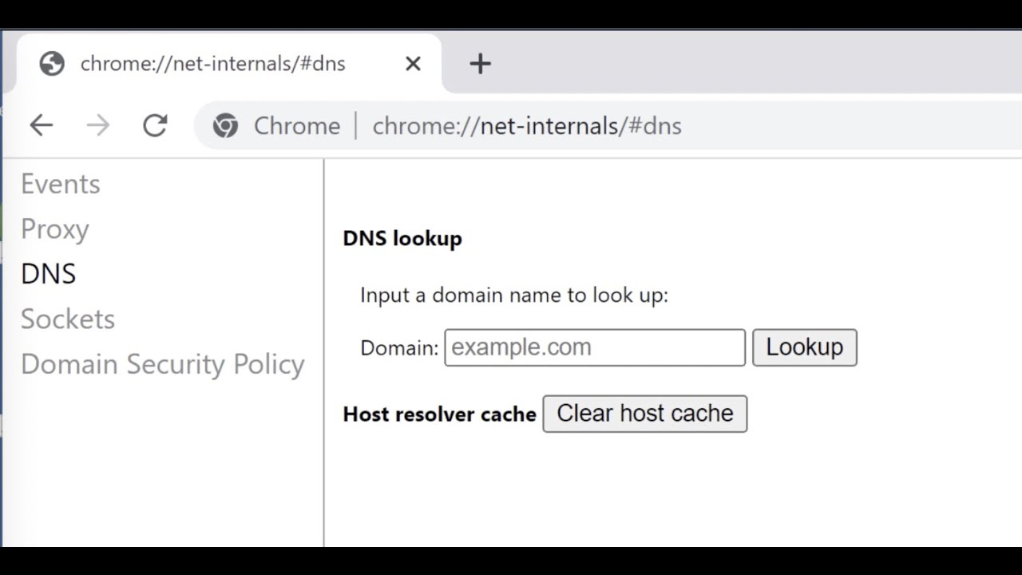This screenshot has width=1022, height=575.
Task: Switch to the Events section
Action: [61, 184]
